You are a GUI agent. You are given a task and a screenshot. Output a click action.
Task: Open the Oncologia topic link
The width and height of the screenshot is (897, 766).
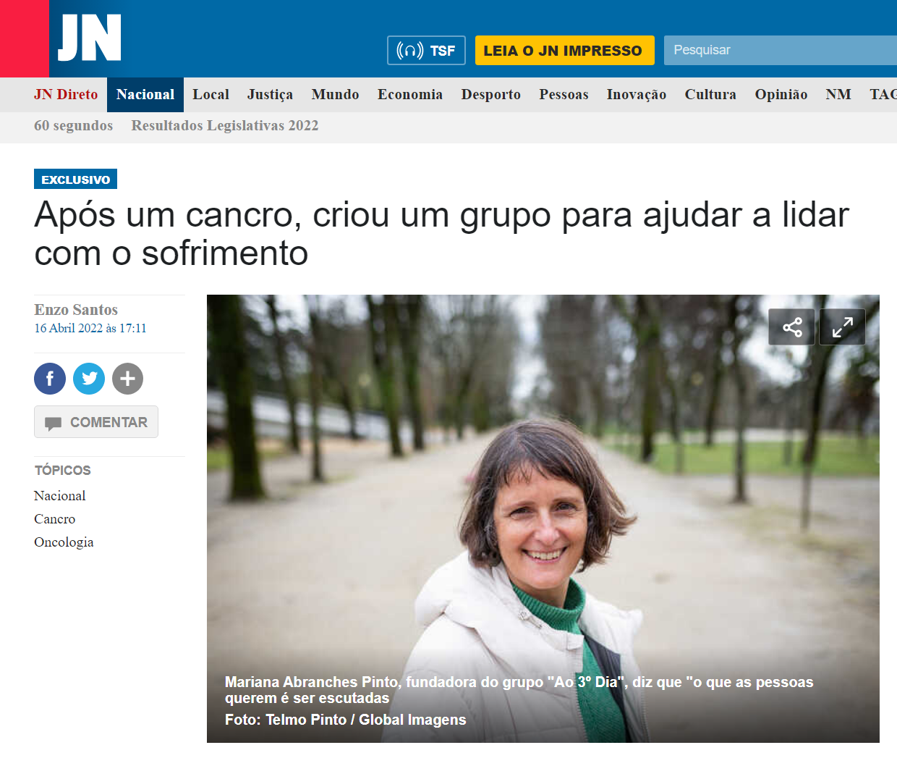pos(64,542)
